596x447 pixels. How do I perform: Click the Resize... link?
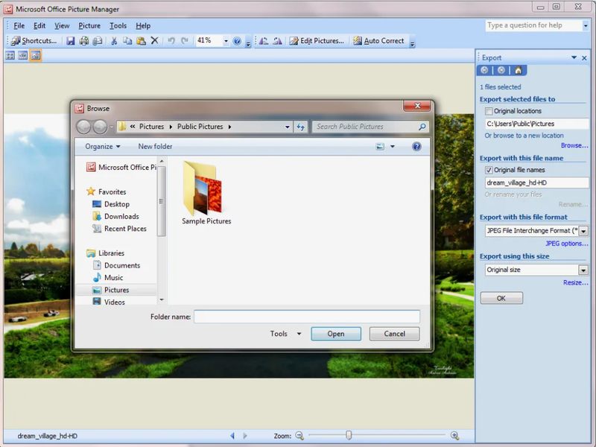pyautogui.click(x=575, y=283)
